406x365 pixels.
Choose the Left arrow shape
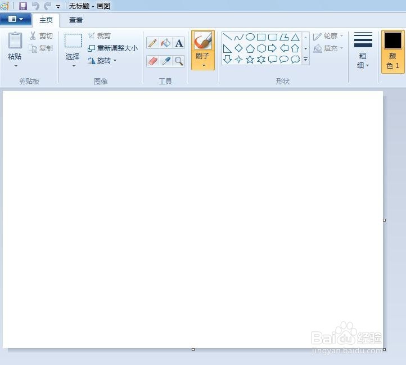(x=284, y=48)
